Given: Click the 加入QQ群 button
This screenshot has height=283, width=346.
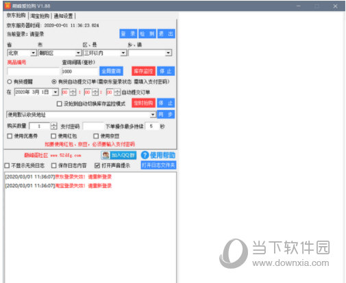Looking at the screenshot, I should tap(119, 155).
